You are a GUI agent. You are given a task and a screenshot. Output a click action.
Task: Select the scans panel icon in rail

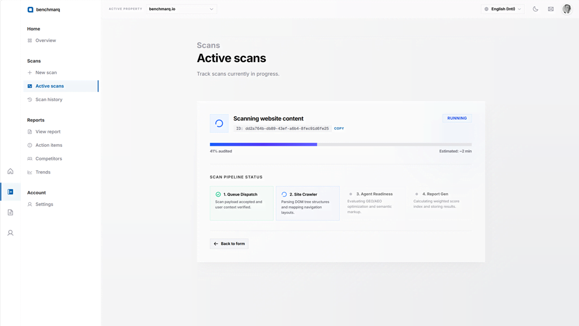[10, 192]
